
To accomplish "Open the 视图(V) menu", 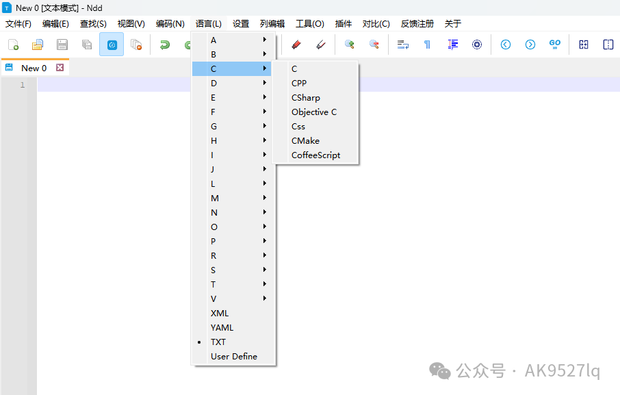I will point(131,24).
